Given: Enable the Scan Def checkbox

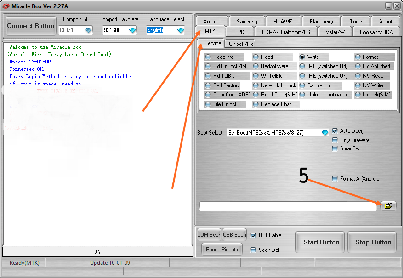Looking at the screenshot, I should point(253,250).
